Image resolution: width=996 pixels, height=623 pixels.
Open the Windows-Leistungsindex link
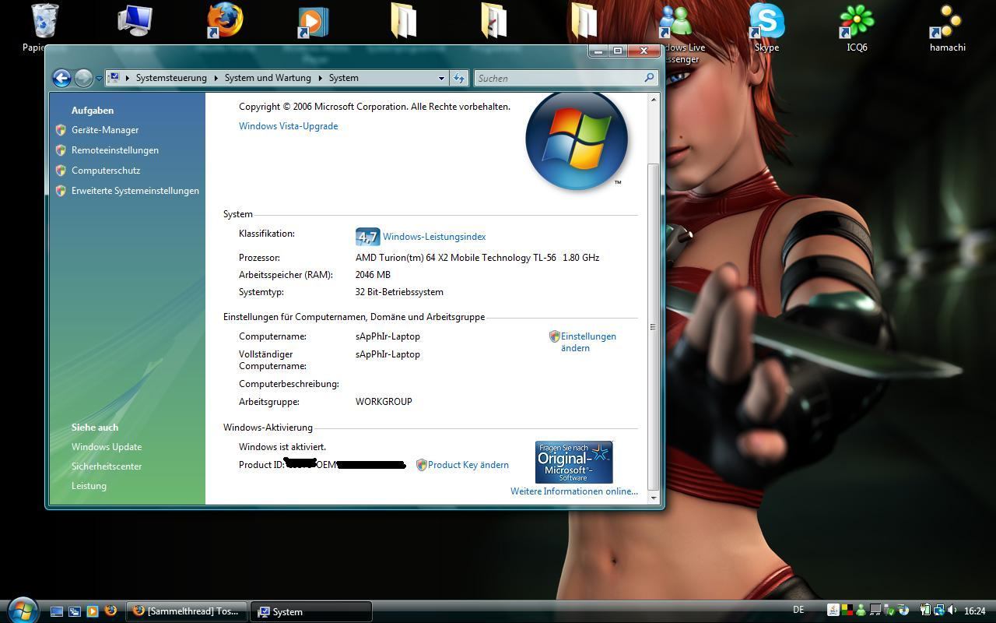coord(434,237)
